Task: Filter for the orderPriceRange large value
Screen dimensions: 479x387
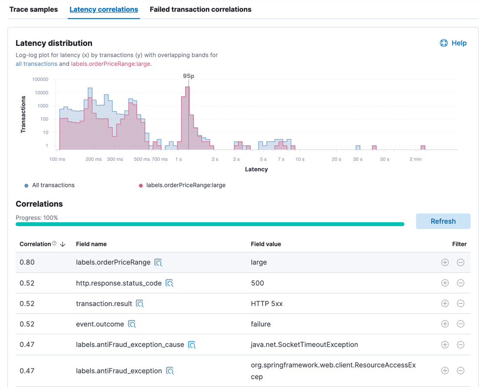Action: point(445,262)
